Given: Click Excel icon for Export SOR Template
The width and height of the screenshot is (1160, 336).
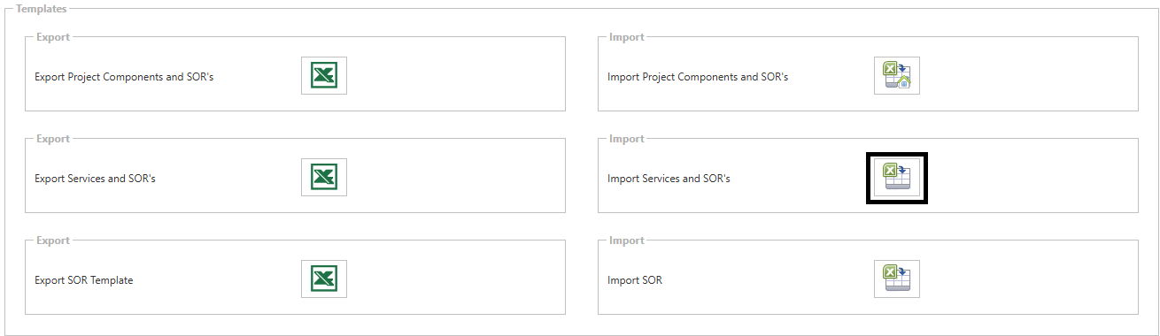Looking at the screenshot, I should click(x=323, y=279).
